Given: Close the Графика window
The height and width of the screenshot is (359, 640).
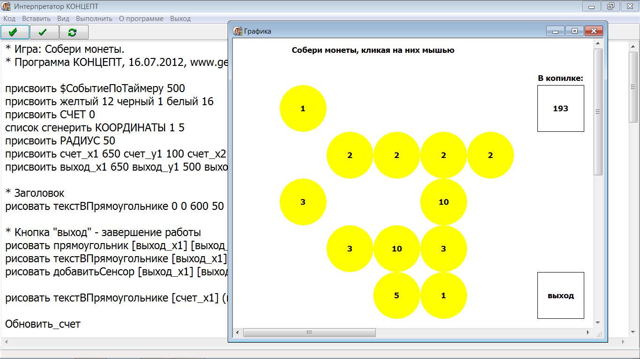Looking at the screenshot, I should tap(594, 31).
